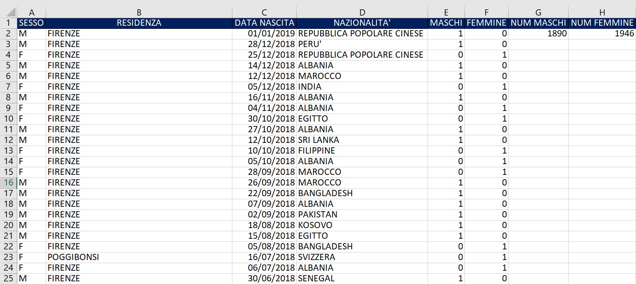Select row 7 header
The height and width of the screenshot is (284, 636).
(x=8, y=87)
